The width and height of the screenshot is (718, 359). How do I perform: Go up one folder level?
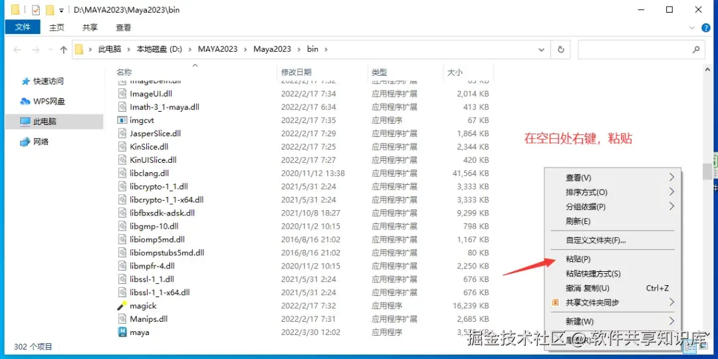64,49
